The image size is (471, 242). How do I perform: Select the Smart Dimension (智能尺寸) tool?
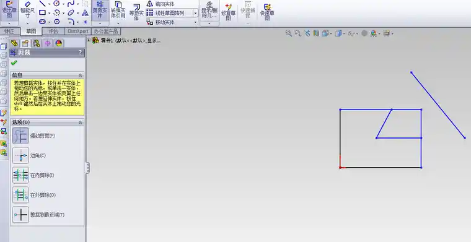pos(27,10)
